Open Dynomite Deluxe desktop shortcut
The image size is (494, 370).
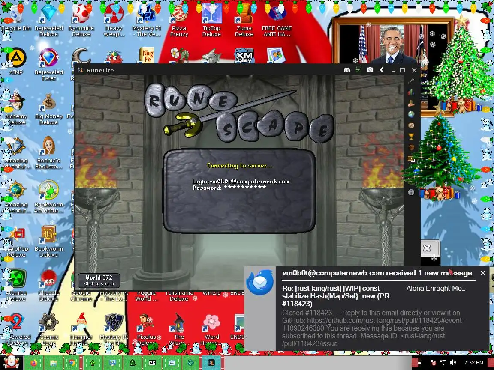click(x=81, y=21)
